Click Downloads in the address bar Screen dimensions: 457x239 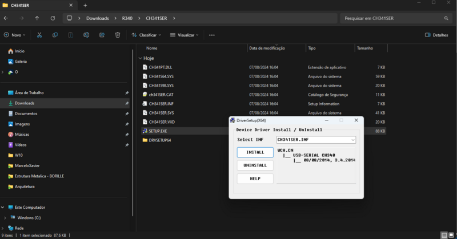pyautogui.click(x=98, y=18)
